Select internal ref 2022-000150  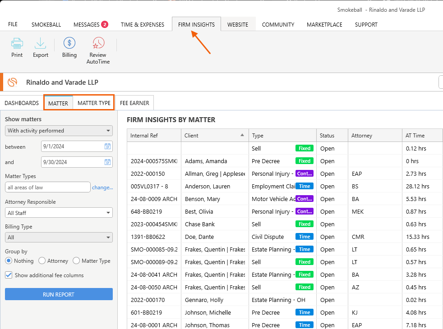pos(154,174)
